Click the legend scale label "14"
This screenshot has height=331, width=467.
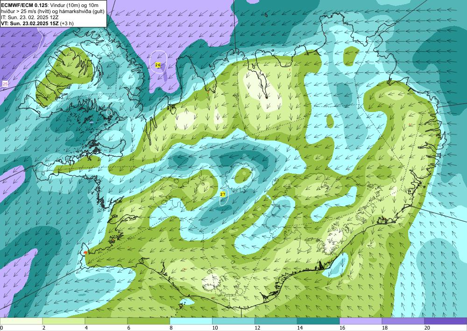point(300,328)
